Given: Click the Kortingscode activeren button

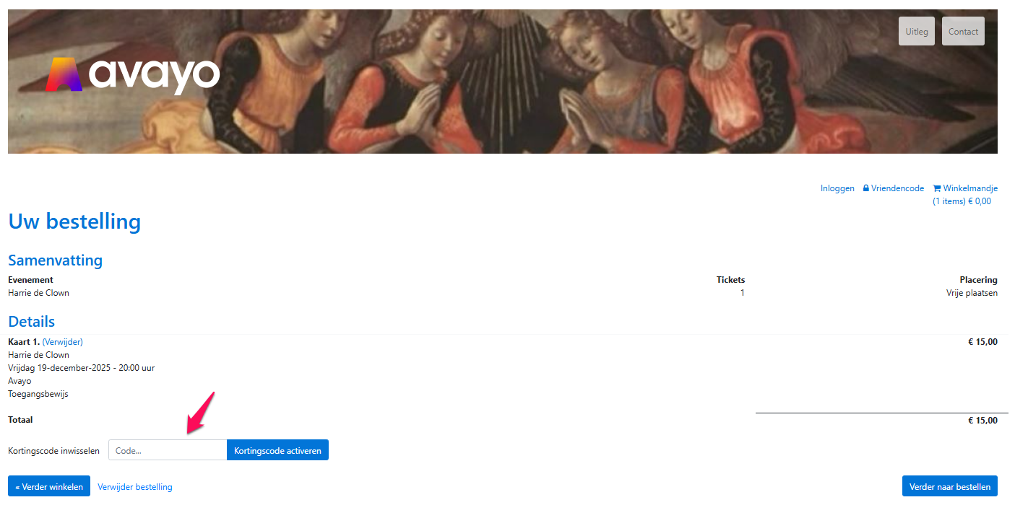Looking at the screenshot, I should coord(277,450).
